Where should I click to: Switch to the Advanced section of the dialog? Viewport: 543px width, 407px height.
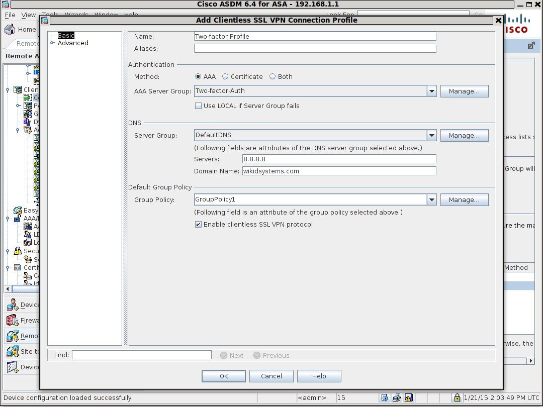pos(72,43)
